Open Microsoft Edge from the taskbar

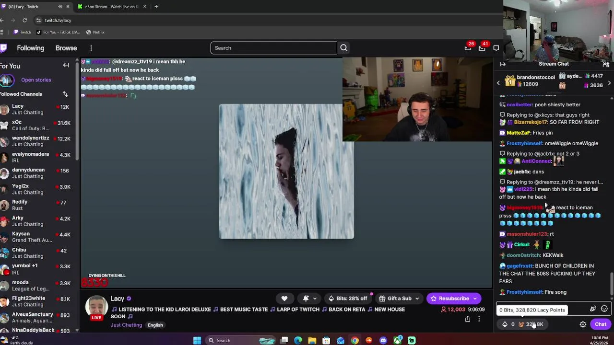pyautogui.click(x=298, y=340)
